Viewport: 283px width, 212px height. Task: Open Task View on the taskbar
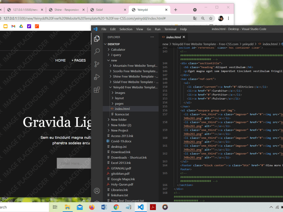[x=55, y=207]
